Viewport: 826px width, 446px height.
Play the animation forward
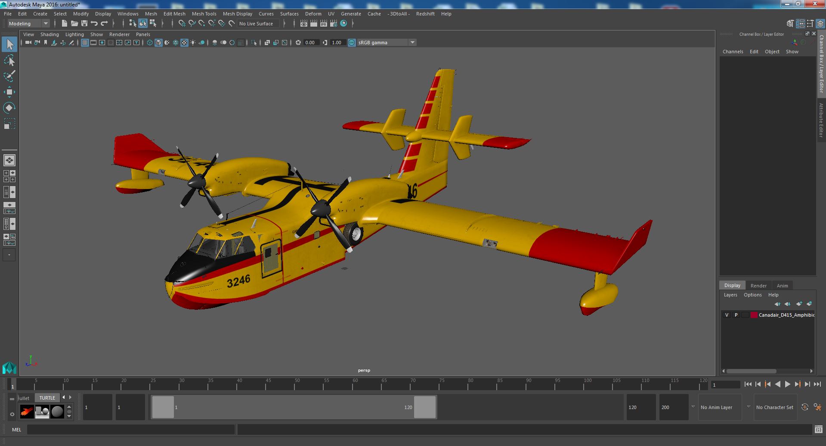pyautogui.click(x=787, y=385)
